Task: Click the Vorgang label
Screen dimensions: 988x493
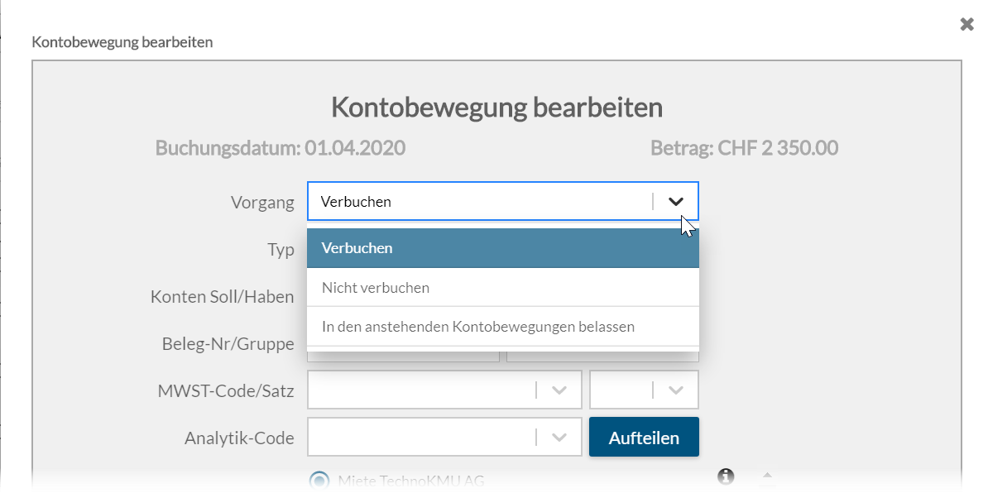Action: 263,203
